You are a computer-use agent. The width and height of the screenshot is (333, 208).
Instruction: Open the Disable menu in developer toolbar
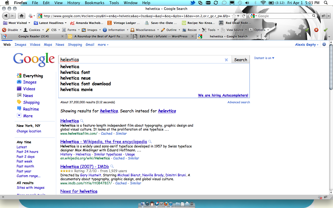[10, 30]
